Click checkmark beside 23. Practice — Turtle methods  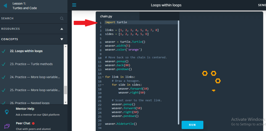pyautogui.click(x=3, y=64)
